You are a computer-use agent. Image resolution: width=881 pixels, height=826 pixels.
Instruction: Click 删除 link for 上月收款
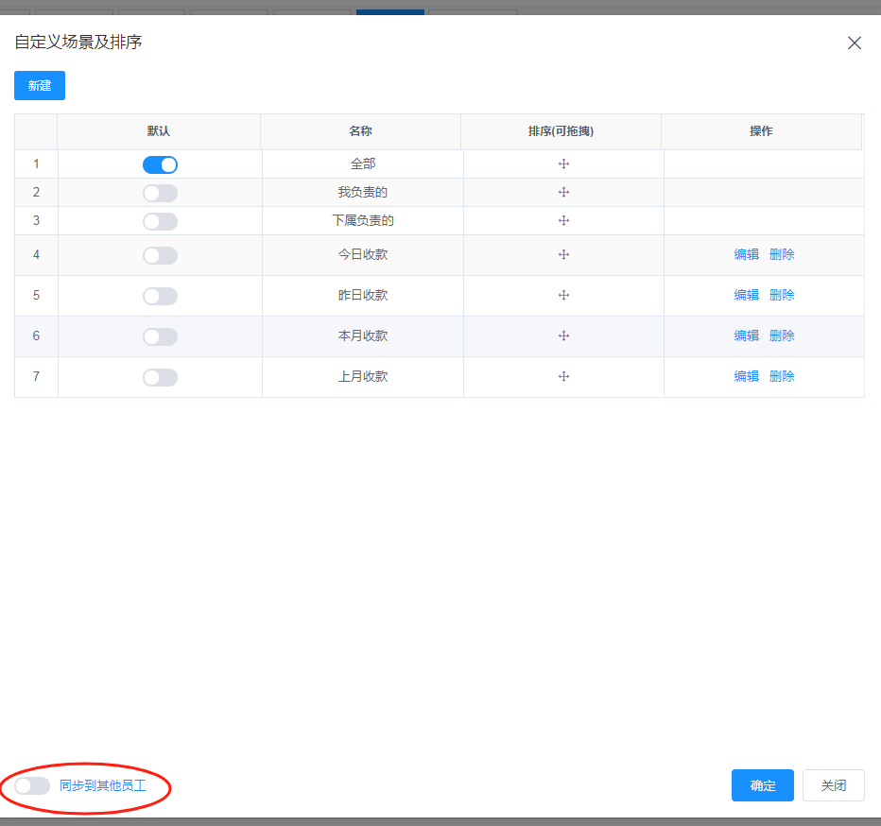(x=782, y=377)
